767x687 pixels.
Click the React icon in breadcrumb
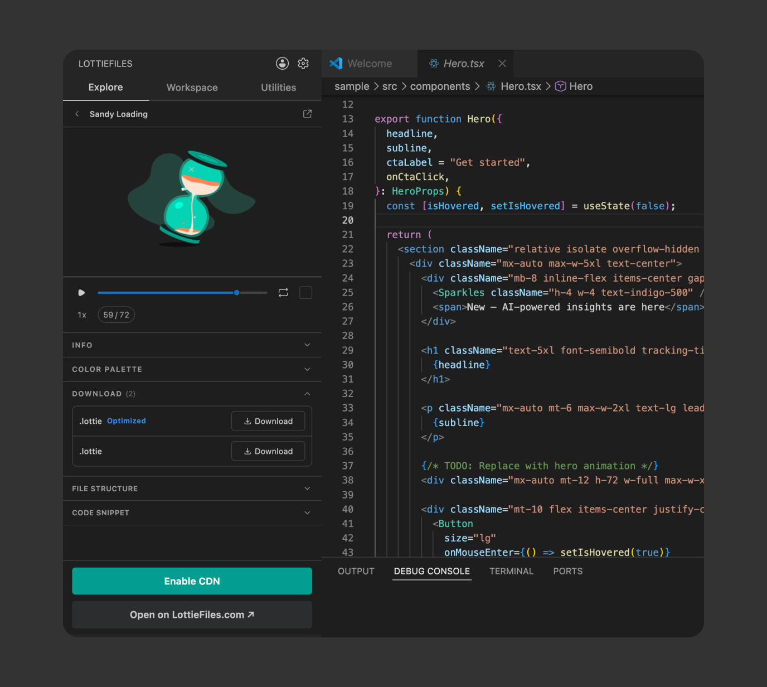click(491, 86)
